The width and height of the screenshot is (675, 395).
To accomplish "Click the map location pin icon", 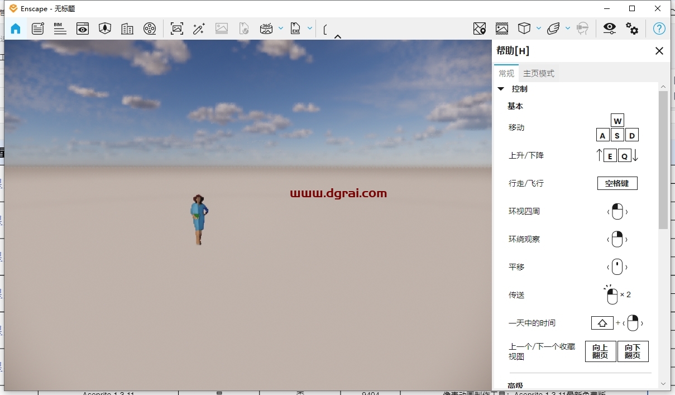I will pos(480,28).
